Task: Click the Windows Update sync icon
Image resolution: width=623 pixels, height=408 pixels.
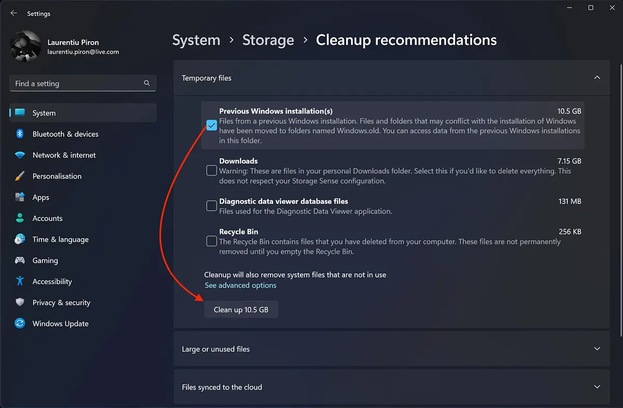Action: click(x=20, y=323)
